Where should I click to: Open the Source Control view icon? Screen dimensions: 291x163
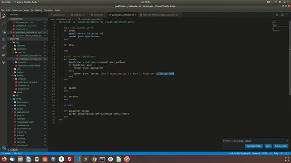click(x=4, y=31)
